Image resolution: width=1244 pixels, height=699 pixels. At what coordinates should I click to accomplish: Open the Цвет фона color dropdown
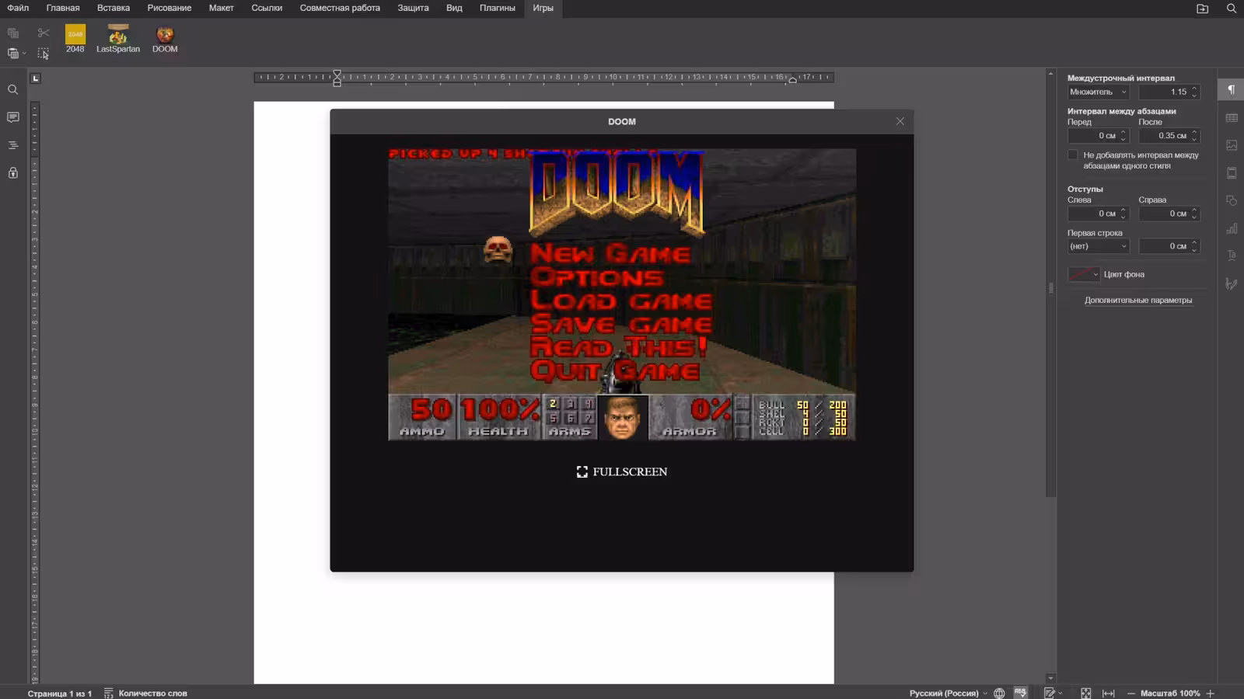1084,274
